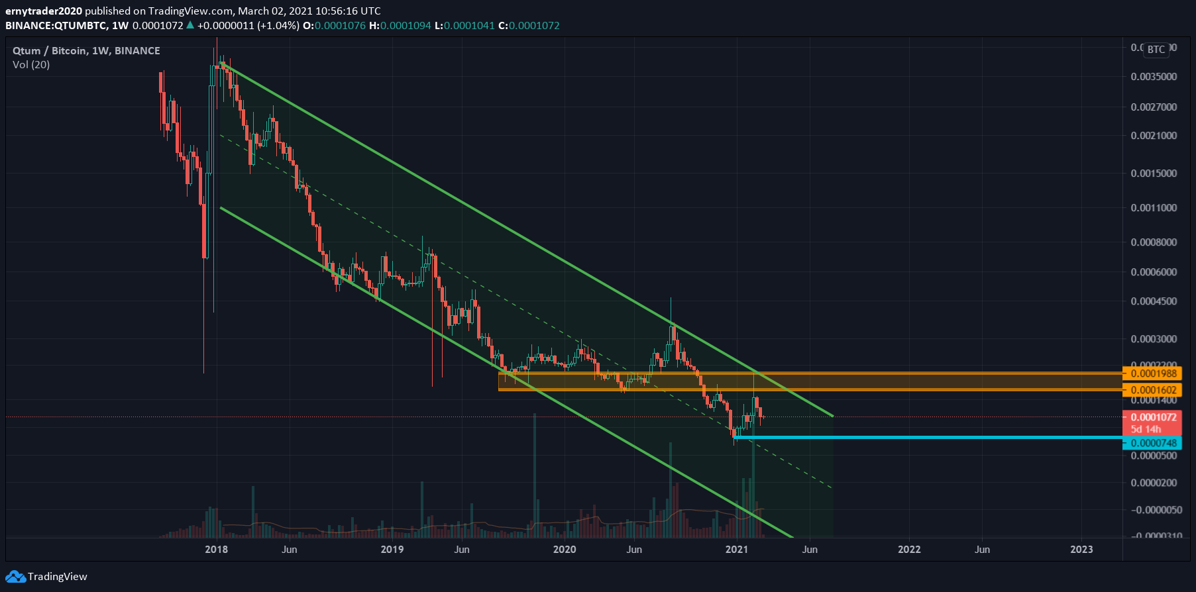Image resolution: width=1196 pixels, height=592 pixels.
Task: Click the cyan 0.0000748 price label
Action: click(1152, 443)
